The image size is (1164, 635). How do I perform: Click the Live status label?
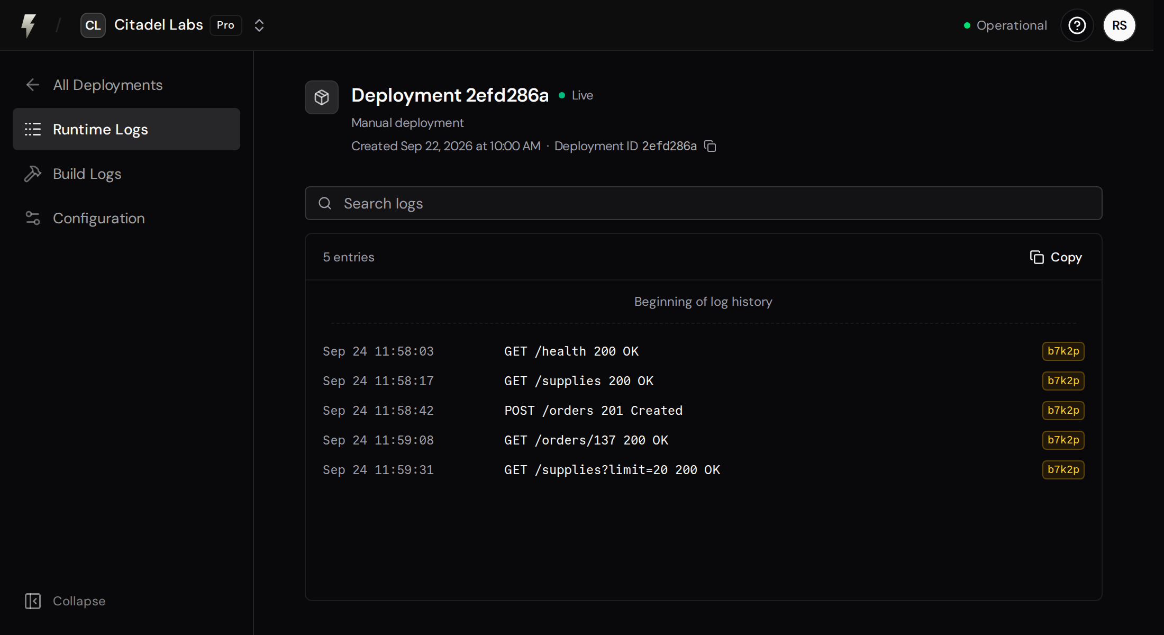tap(583, 95)
